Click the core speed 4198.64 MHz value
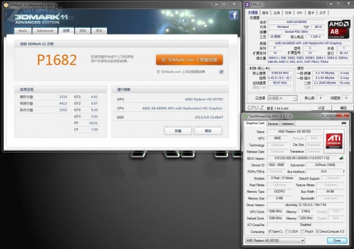Viewport: 354px width, 249px height. [280, 73]
